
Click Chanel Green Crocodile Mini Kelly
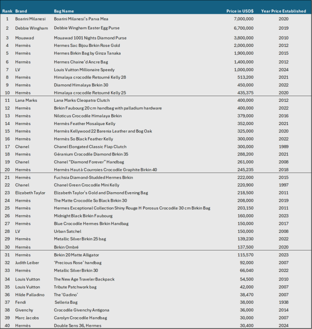click(87, 185)
